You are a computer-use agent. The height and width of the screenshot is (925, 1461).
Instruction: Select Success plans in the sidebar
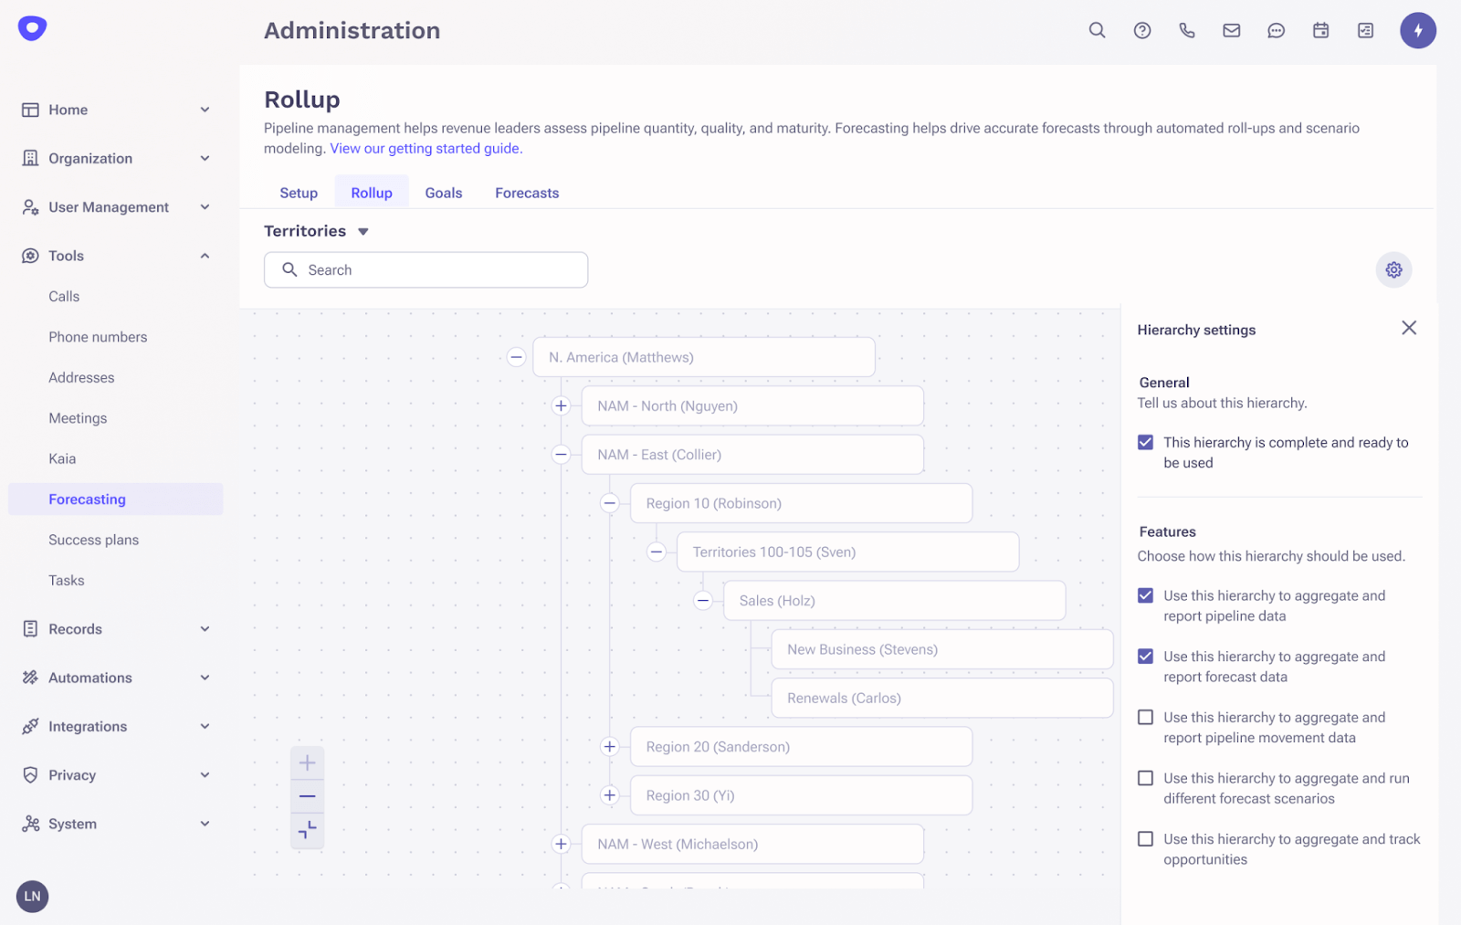tap(93, 540)
